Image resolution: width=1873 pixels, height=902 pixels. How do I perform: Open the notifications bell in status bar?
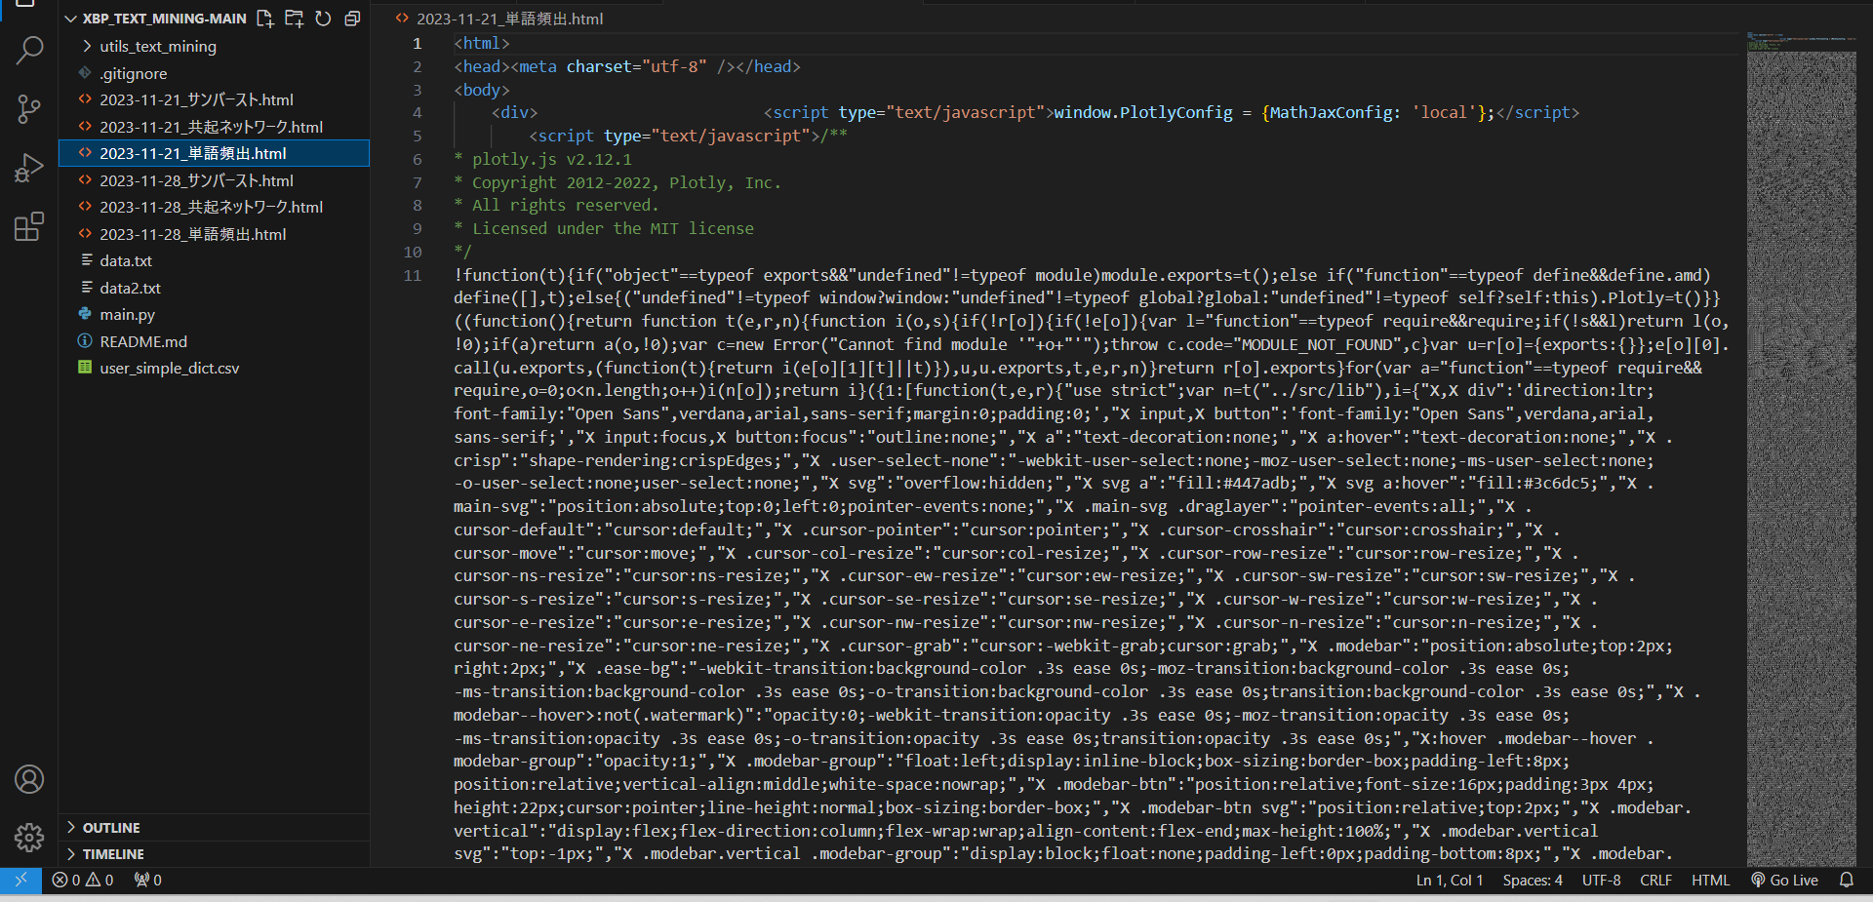click(x=1846, y=880)
